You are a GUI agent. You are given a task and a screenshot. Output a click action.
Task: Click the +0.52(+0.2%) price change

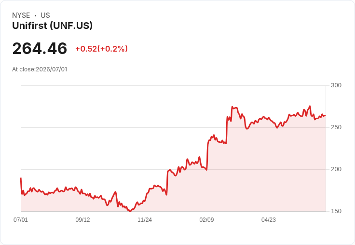(101, 49)
